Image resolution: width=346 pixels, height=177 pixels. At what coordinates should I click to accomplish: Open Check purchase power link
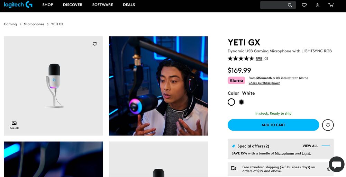[x=264, y=83]
